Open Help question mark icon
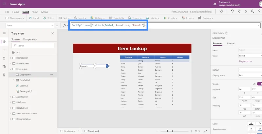The width and height of the screenshot is (262, 134). (x=259, y=11)
